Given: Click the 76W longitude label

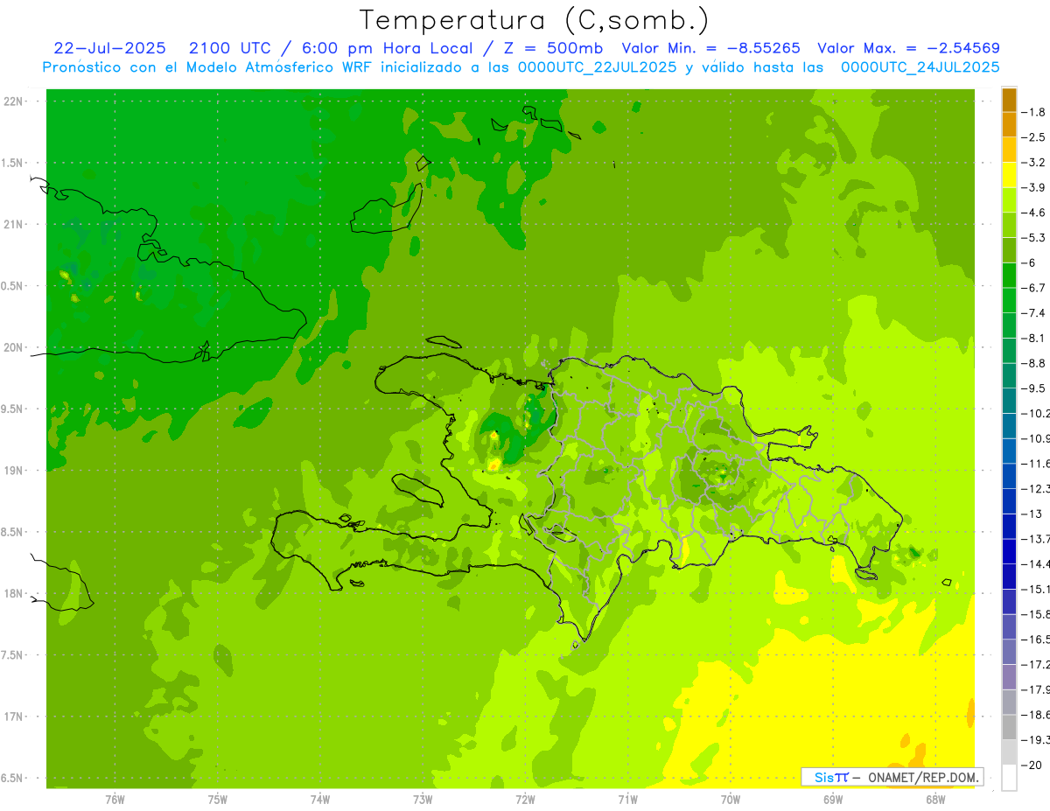Looking at the screenshot, I should click(115, 800).
